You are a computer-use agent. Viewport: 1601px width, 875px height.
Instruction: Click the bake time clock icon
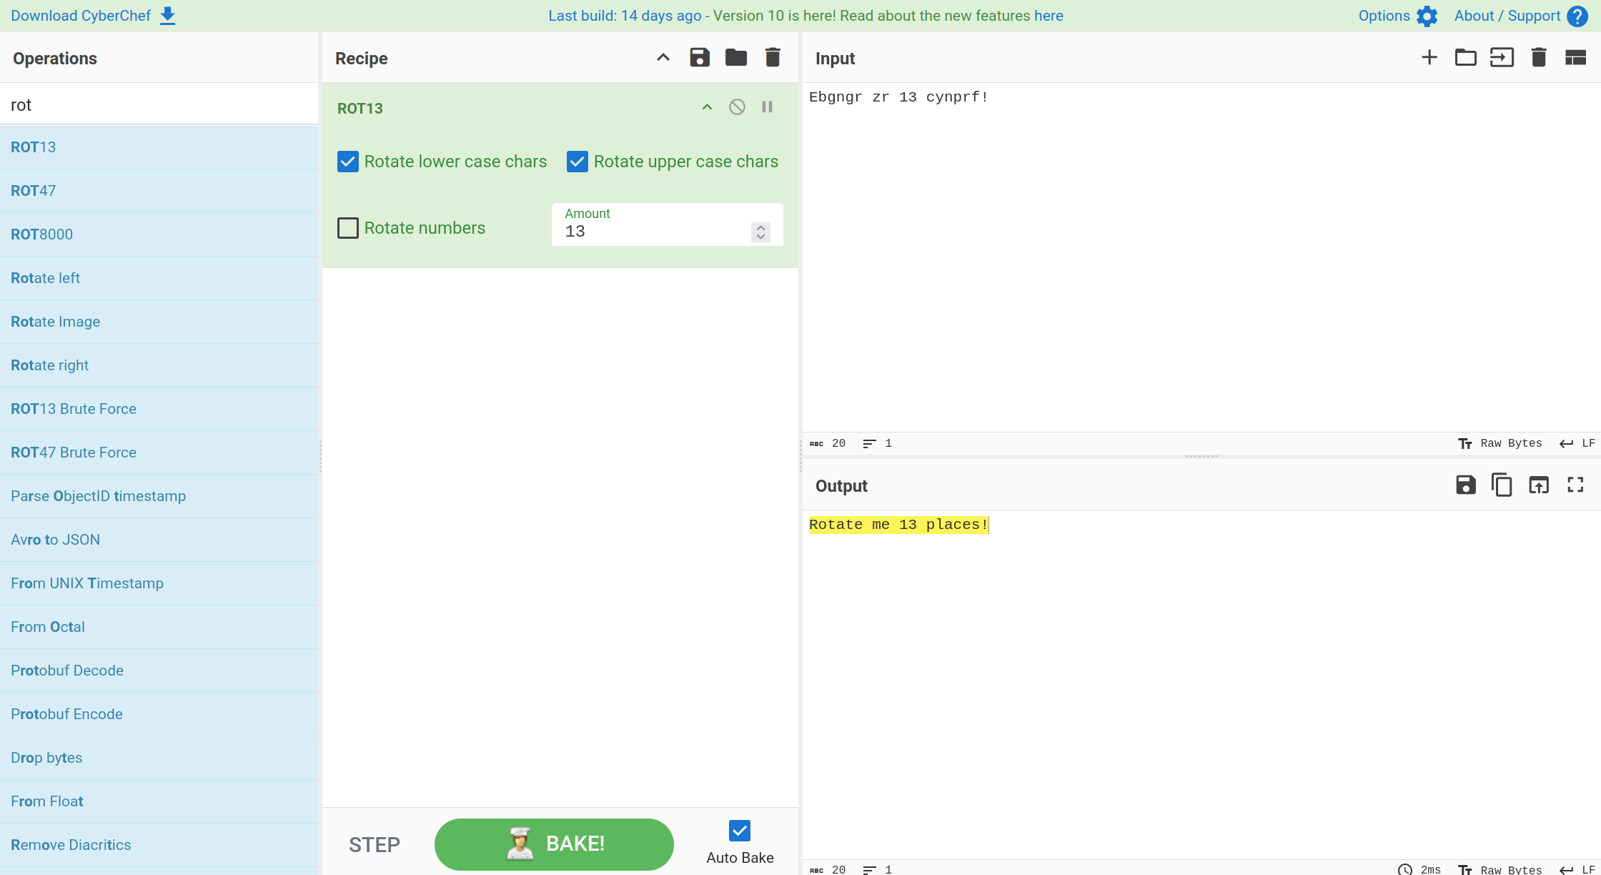(x=1405, y=869)
